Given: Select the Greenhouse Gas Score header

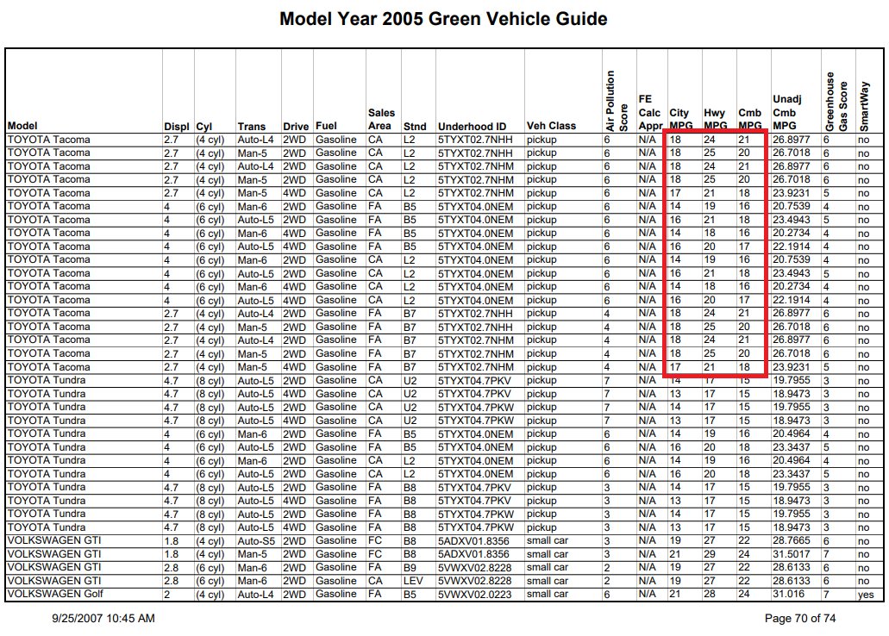Looking at the screenshot, I should pos(836,102).
